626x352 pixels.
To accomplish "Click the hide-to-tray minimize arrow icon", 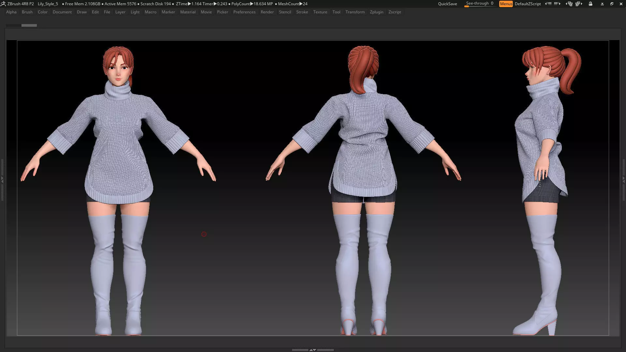I will click(602, 4).
